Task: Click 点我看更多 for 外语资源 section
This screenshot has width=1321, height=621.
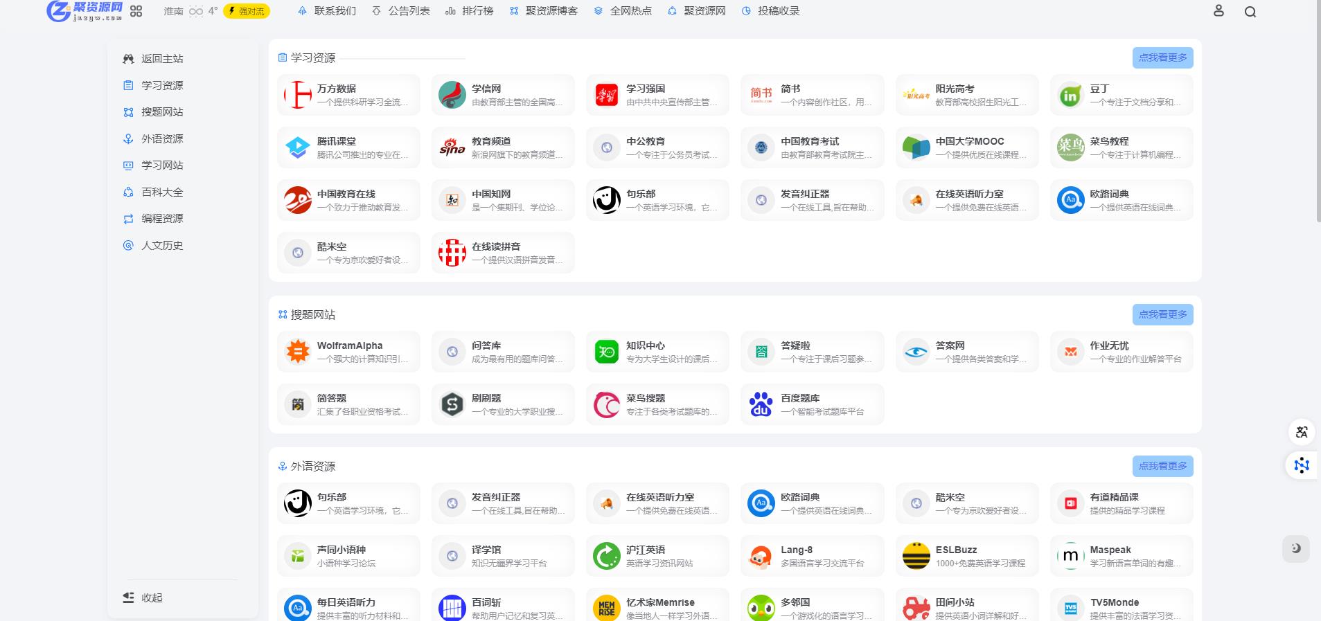Action: (1162, 466)
